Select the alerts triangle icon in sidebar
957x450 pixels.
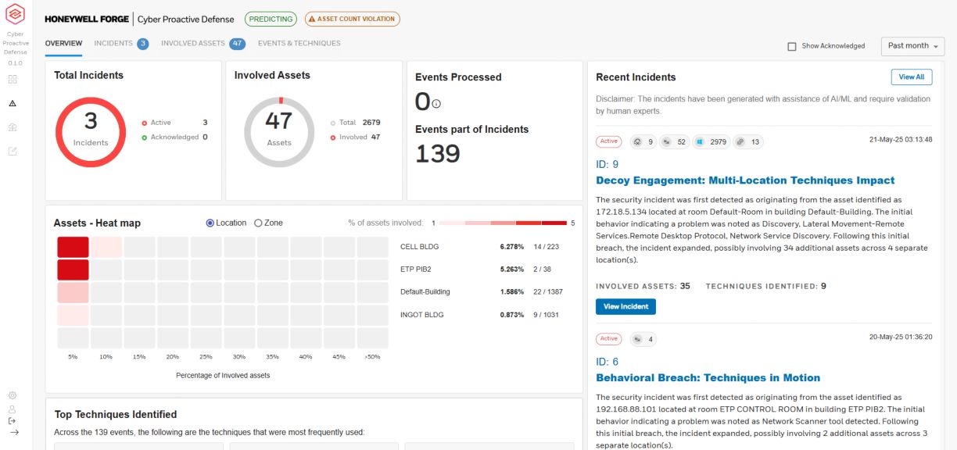coord(13,102)
